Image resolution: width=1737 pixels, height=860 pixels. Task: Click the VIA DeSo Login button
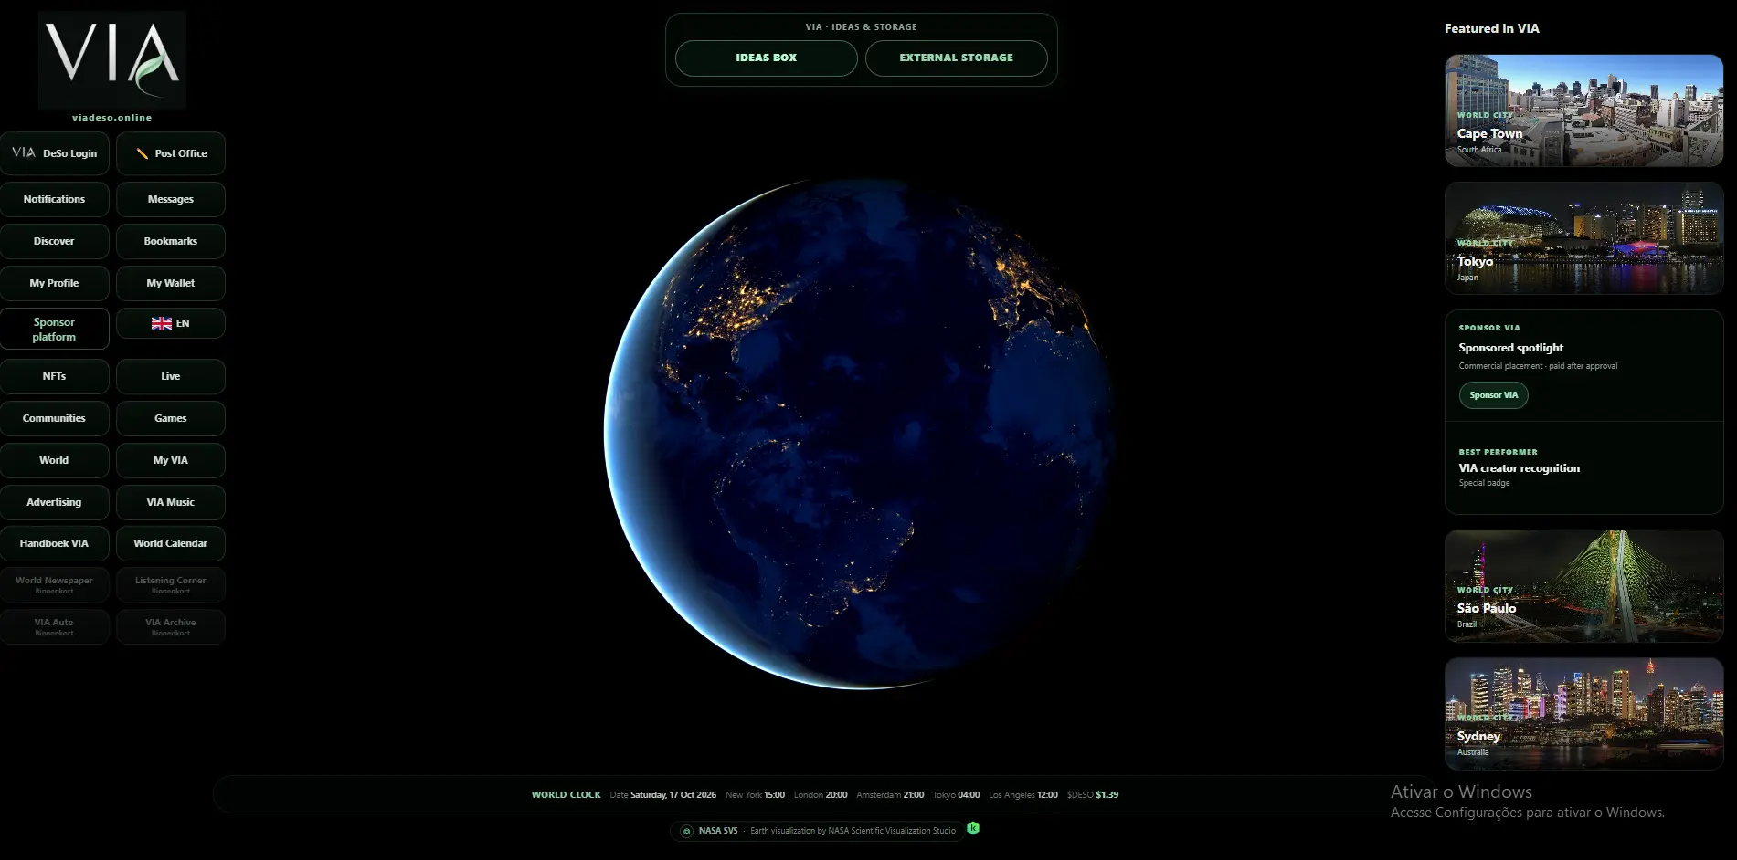[x=55, y=153]
